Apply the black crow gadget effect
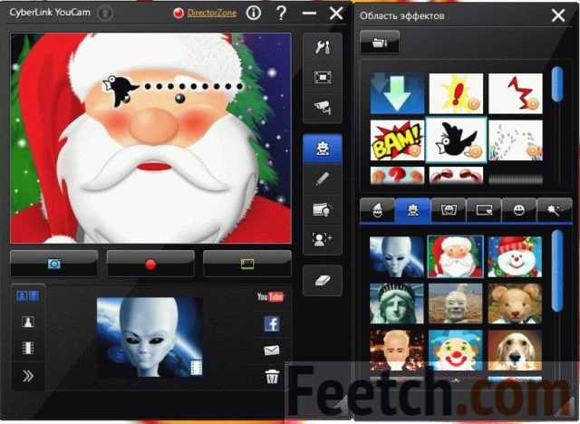The width and height of the screenshot is (580, 424). click(x=456, y=140)
